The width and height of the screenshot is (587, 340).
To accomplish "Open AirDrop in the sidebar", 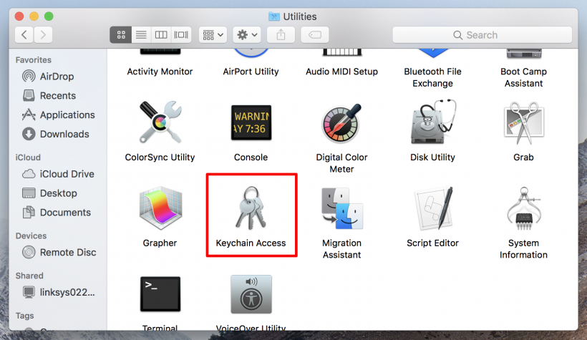I will 58,77.
